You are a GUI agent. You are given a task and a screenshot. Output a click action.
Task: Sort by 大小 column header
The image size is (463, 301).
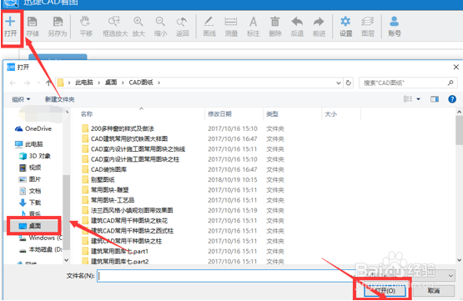coord(330,114)
